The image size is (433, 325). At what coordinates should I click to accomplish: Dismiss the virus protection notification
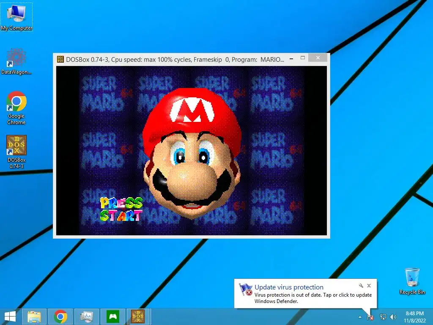(x=369, y=286)
